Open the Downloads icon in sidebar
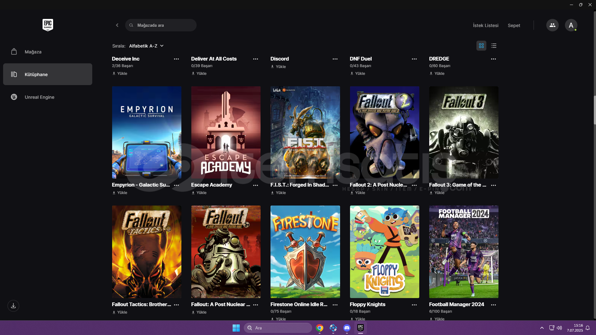The width and height of the screenshot is (596, 335). 13,306
